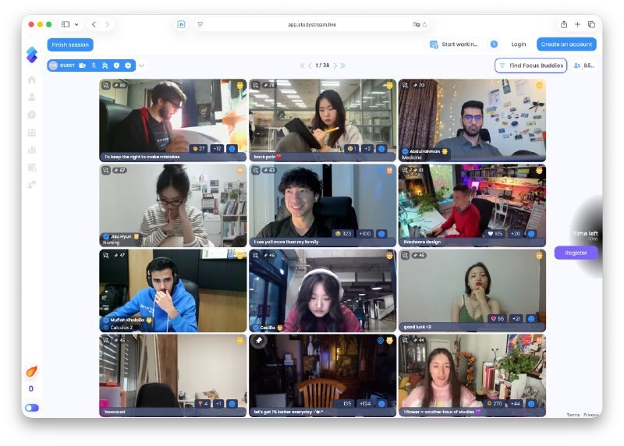Image resolution: width=624 pixels, height=446 pixels.
Task: Open a new Safari tab with plus
Action: coord(577,24)
